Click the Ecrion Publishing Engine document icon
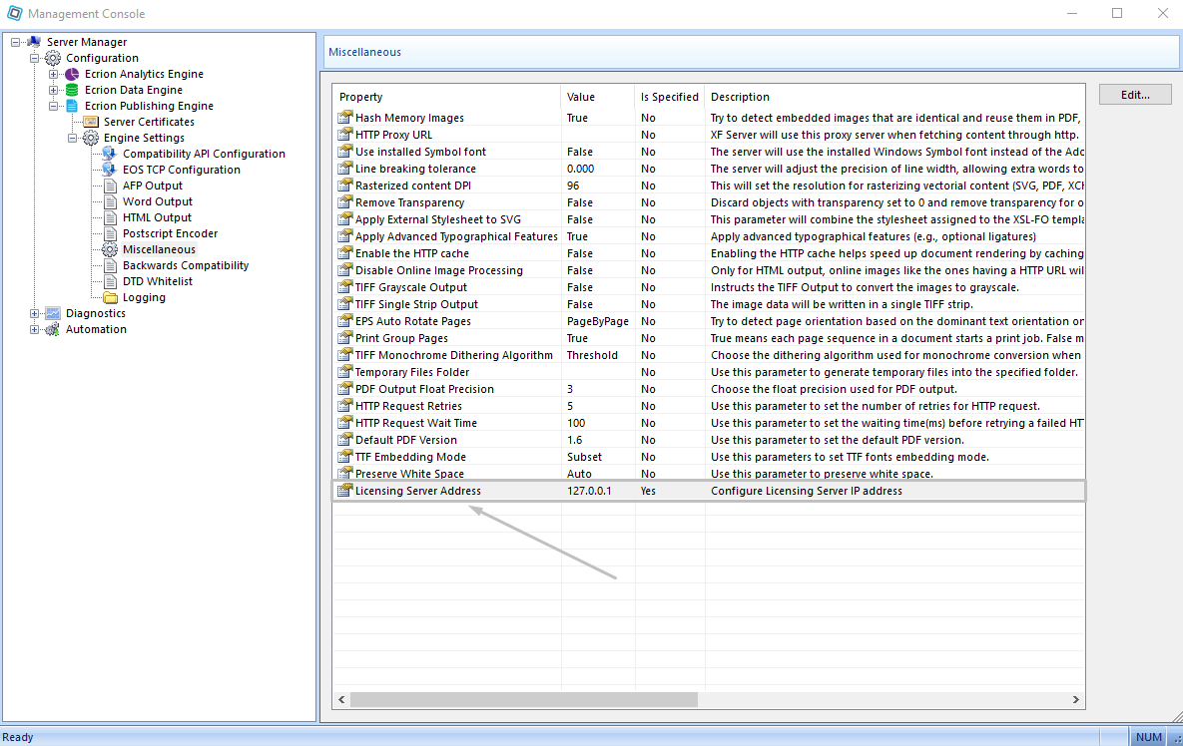 [x=72, y=106]
